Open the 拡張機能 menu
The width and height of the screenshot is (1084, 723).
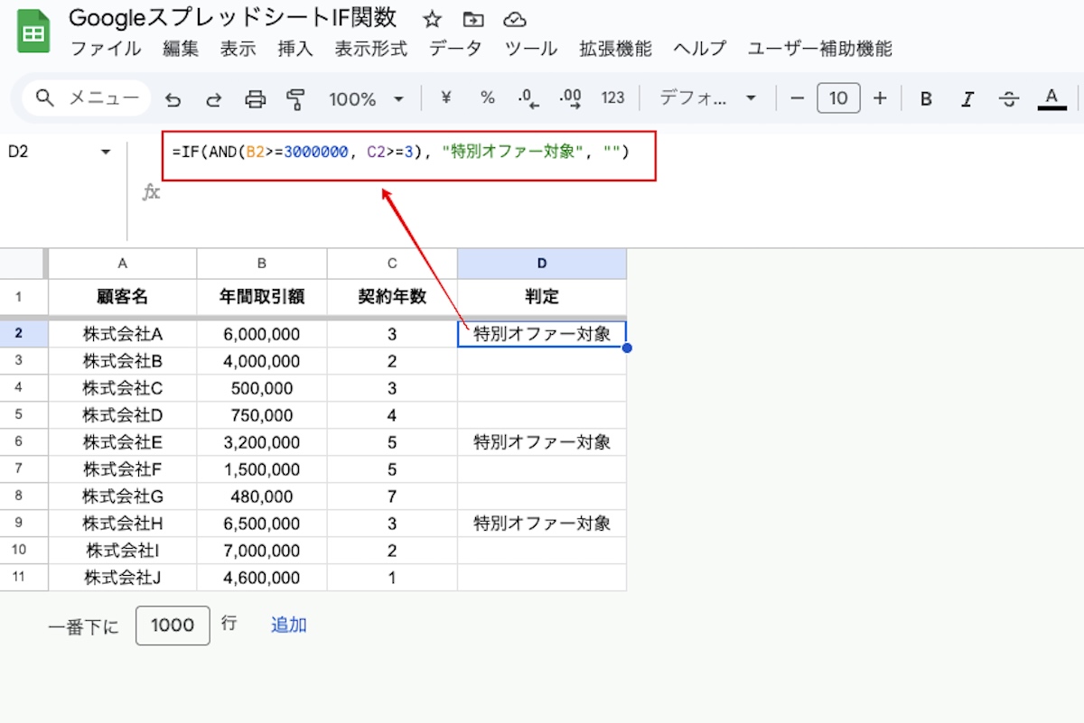click(615, 49)
